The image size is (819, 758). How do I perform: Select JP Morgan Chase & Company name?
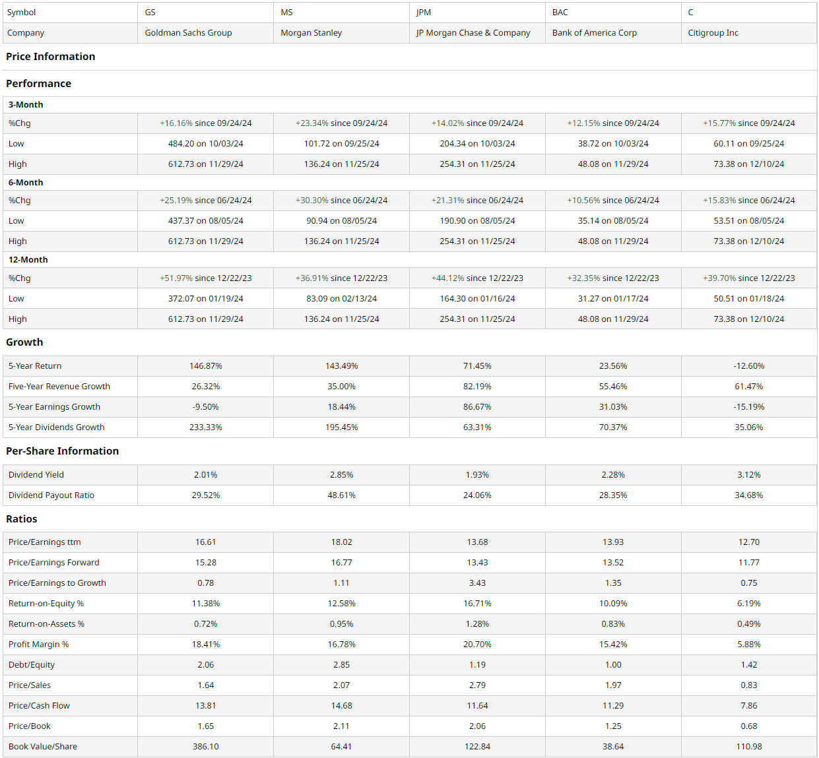point(473,33)
